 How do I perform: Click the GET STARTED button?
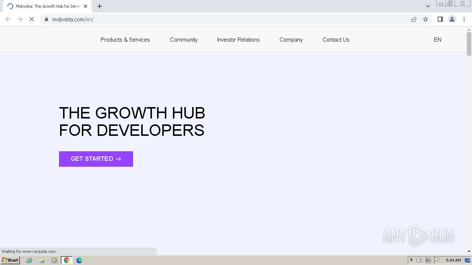tap(96, 159)
